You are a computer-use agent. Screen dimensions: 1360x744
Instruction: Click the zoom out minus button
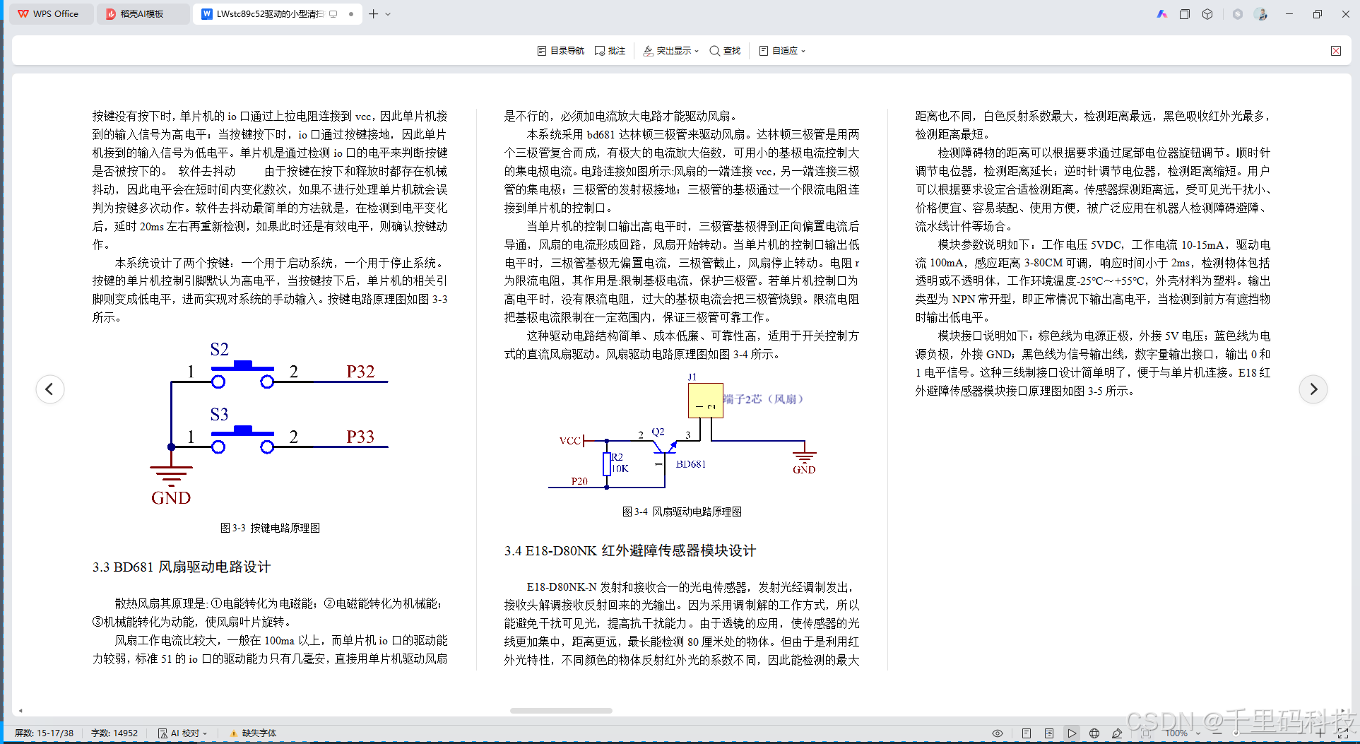click(x=1217, y=733)
